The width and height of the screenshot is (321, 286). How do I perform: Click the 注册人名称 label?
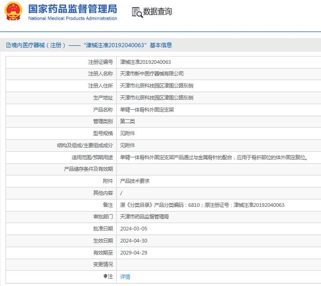(x=101, y=74)
